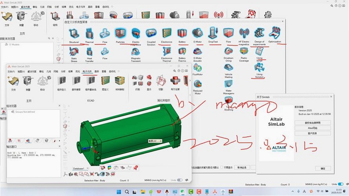Open the E-Motor solution icon
The height and width of the screenshot is (196, 349).
pyautogui.click(x=198, y=34)
